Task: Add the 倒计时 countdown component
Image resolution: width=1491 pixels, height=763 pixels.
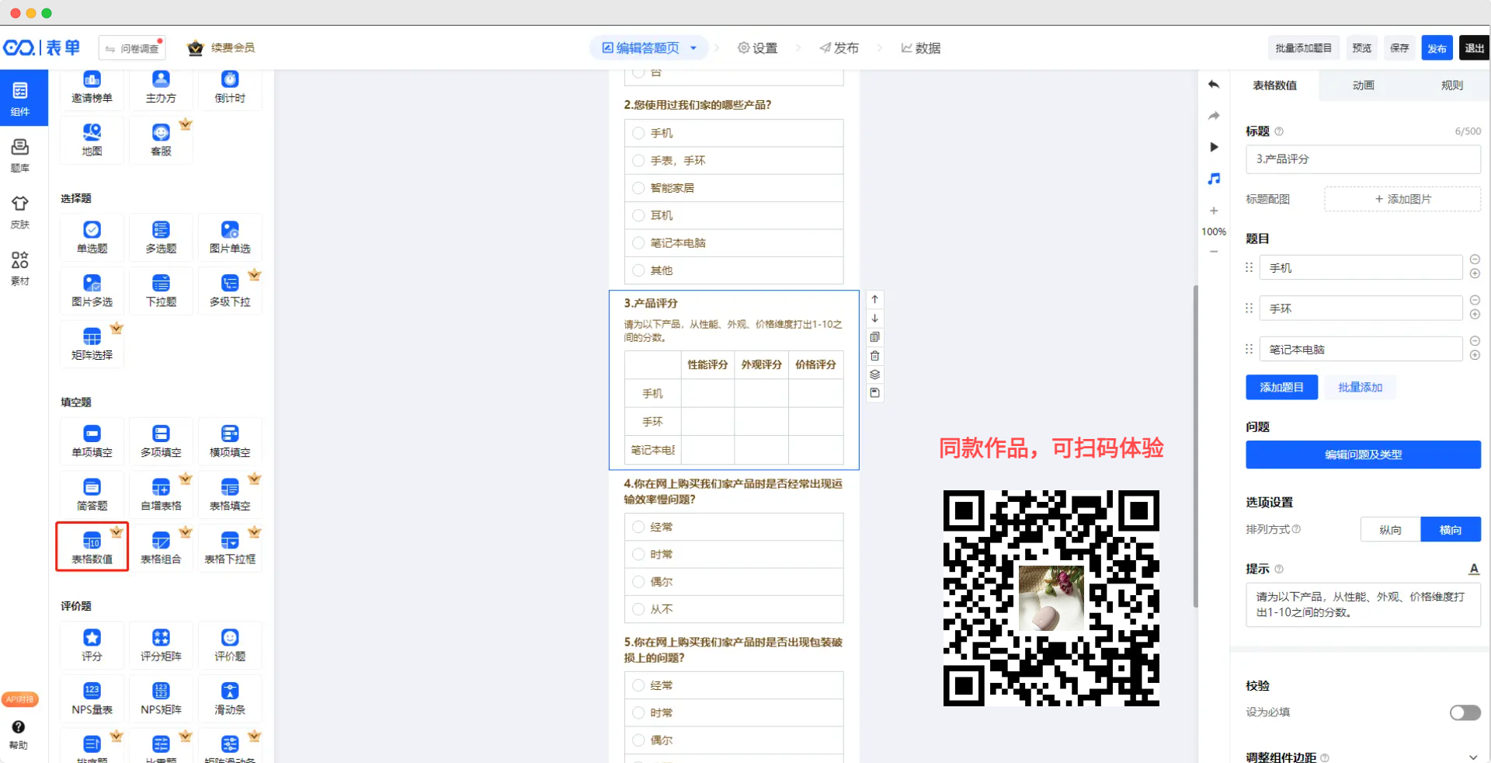Action: (x=230, y=88)
